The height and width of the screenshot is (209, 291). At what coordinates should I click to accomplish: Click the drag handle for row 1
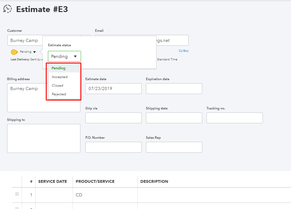[x=17, y=195]
